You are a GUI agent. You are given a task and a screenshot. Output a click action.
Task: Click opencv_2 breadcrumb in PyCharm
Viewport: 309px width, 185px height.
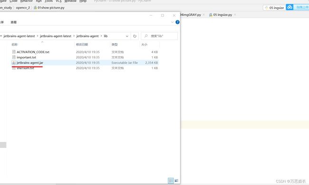tap(23, 8)
